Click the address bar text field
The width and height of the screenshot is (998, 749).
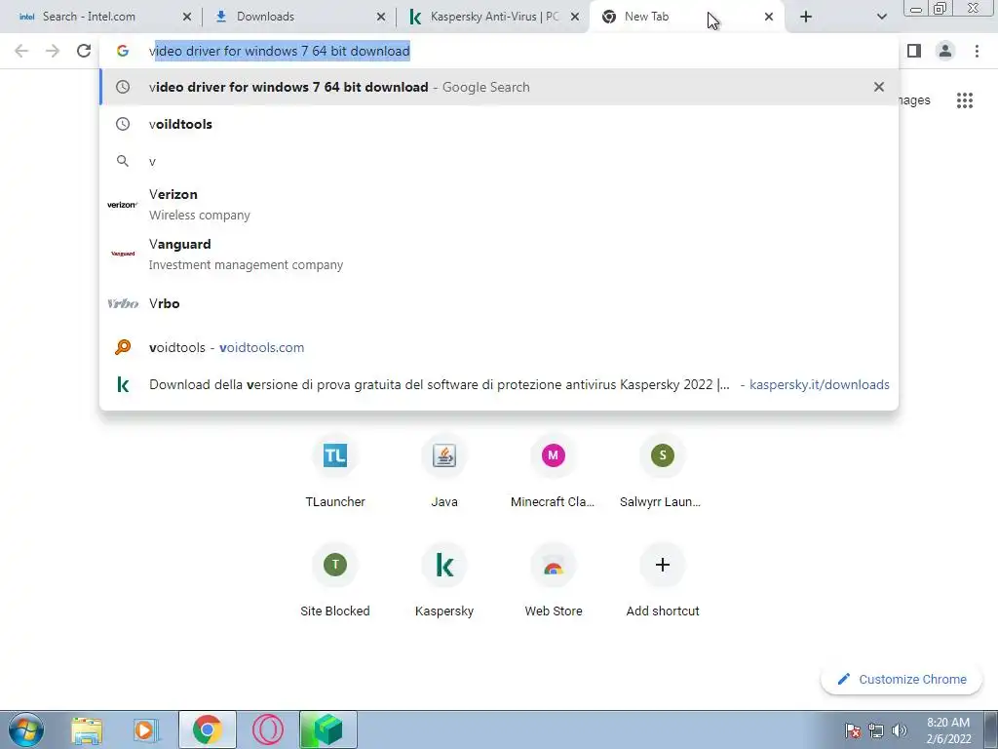[x=499, y=51]
